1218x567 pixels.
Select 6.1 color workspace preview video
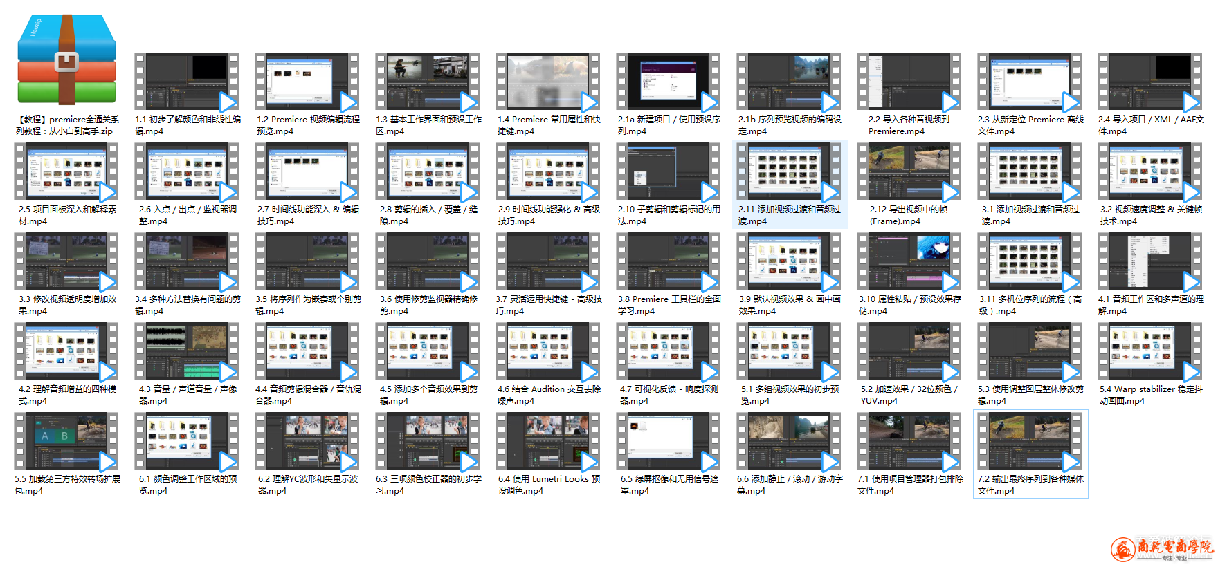click(187, 441)
